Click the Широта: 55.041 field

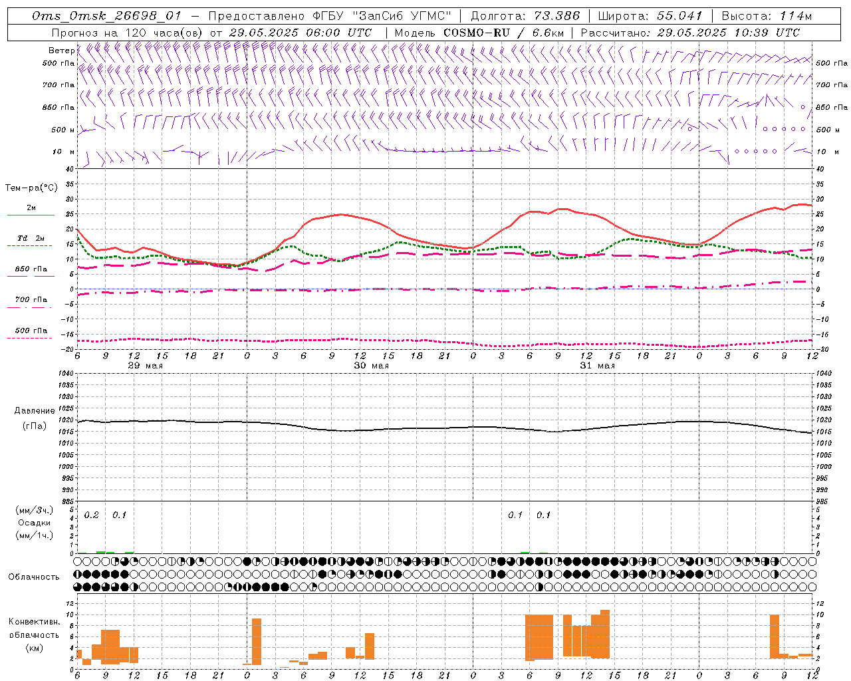[x=650, y=17]
